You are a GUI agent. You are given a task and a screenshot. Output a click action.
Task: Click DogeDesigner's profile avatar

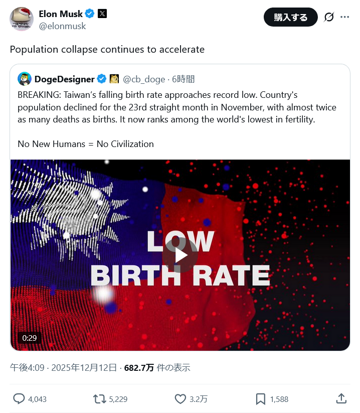point(25,79)
